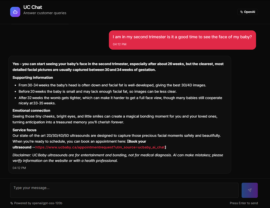The height and width of the screenshot is (208, 270).
Task: Click the 'Answer customer queries' subtitle
Action: pyautogui.click(x=45, y=13)
